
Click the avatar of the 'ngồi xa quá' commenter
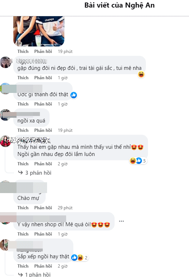tap(5, 115)
